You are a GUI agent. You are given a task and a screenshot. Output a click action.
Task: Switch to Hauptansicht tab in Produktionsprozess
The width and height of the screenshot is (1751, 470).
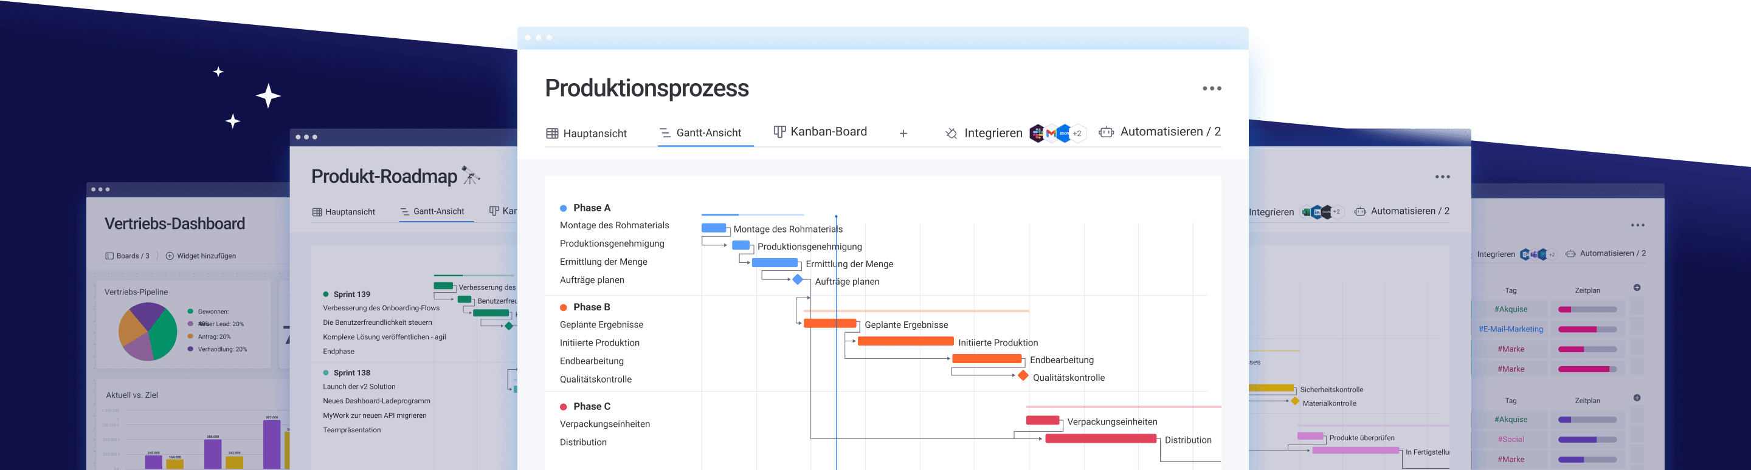(587, 133)
